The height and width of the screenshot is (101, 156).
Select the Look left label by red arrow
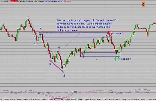point(118,33)
